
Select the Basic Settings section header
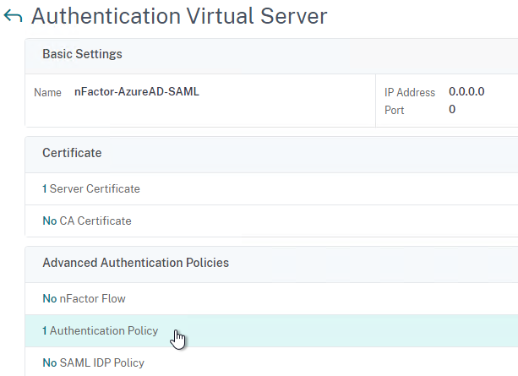click(82, 54)
